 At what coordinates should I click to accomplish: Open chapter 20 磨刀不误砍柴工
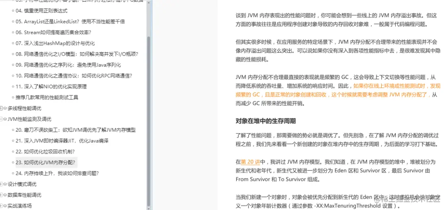[x=76, y=130]
